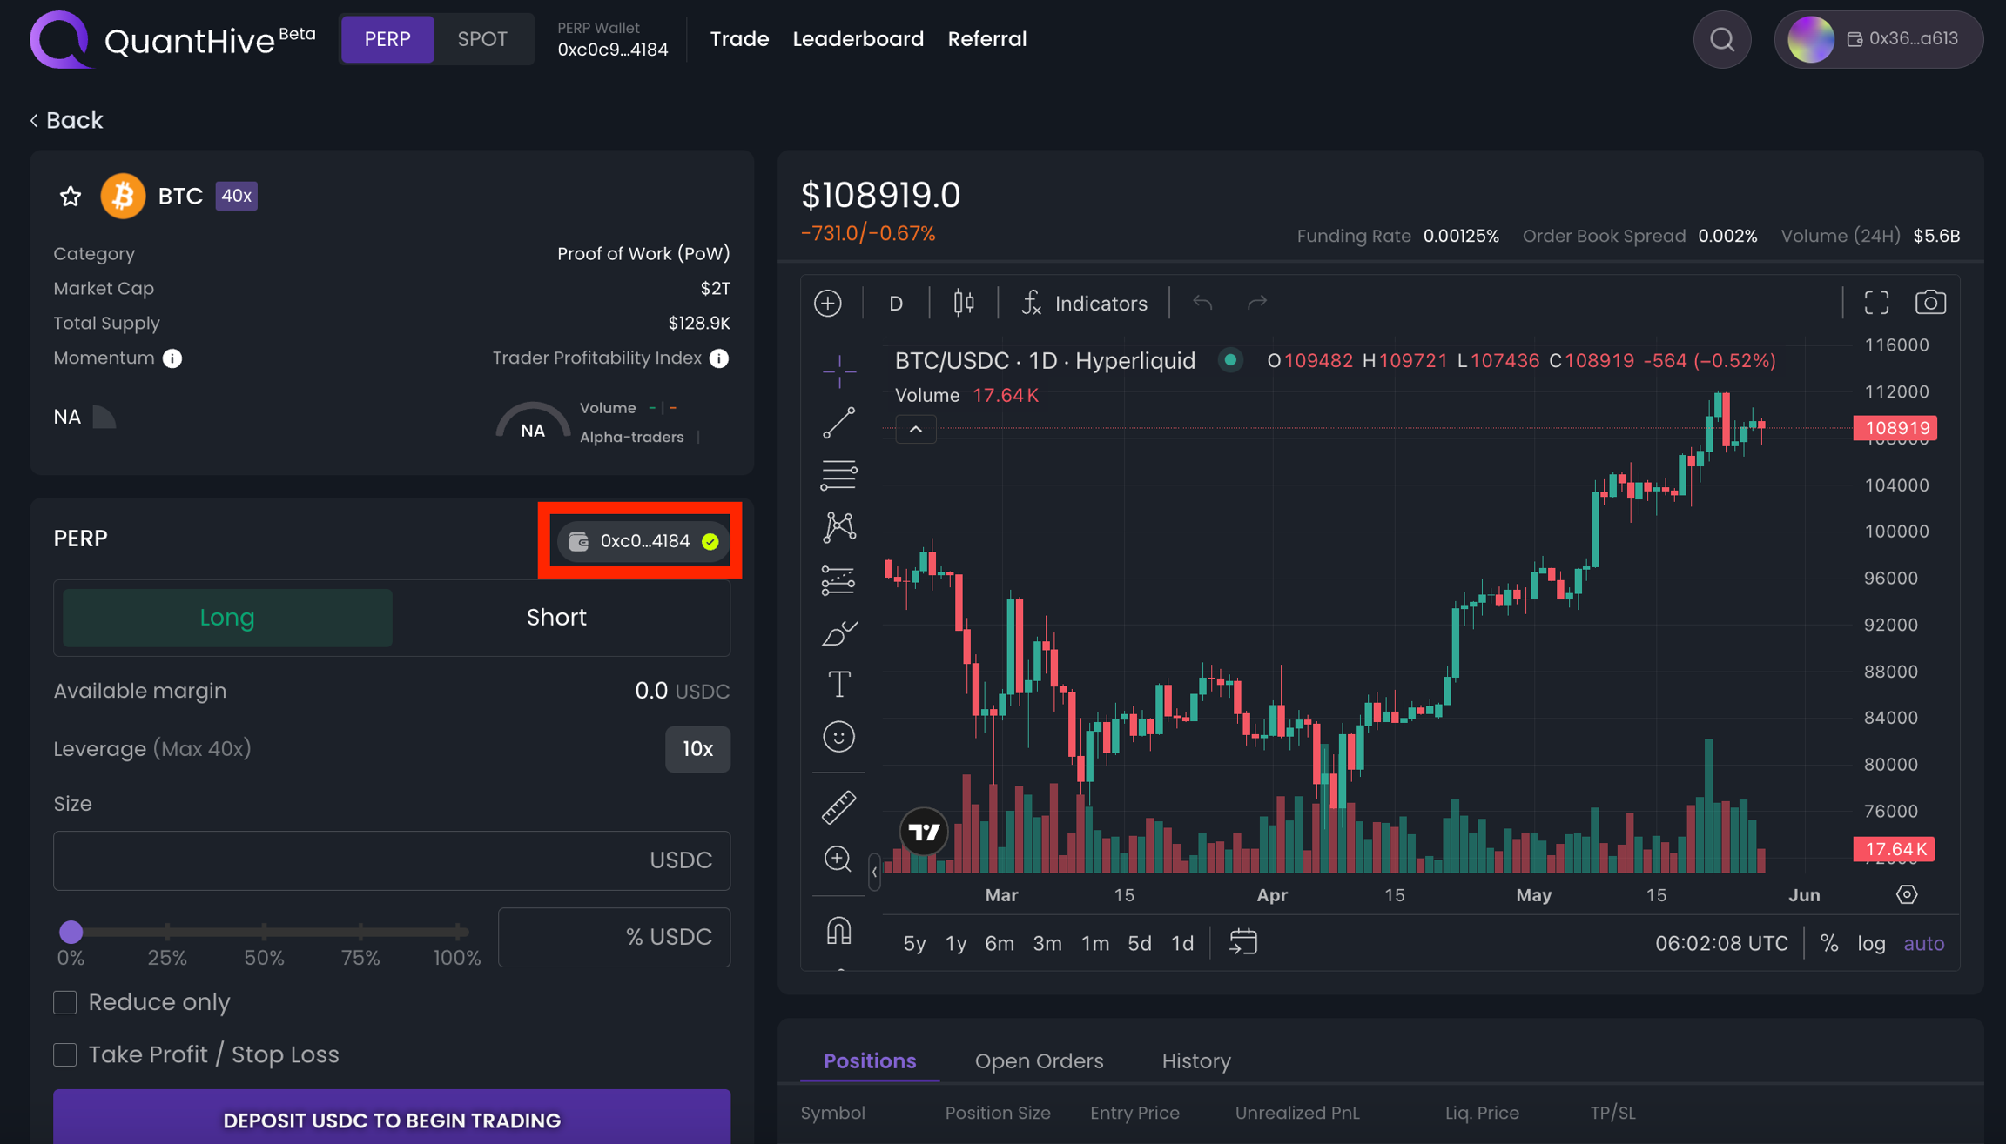Open the D timeframe interval dropdown

(896, 304)
